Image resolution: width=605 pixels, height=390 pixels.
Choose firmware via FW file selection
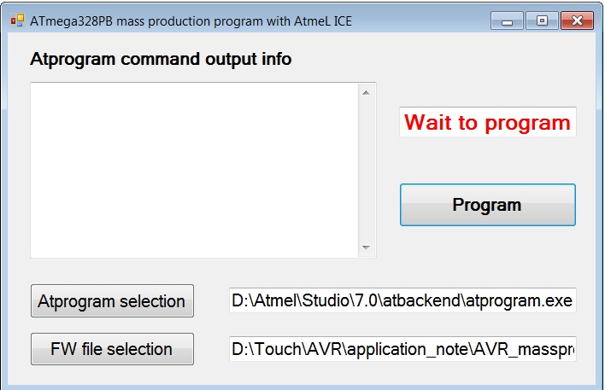pyautogui.click(x=112, y=349)
